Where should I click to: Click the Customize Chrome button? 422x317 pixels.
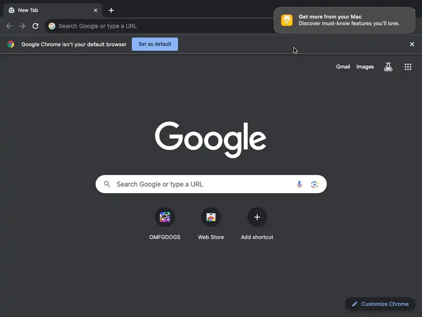pos(380,304)
